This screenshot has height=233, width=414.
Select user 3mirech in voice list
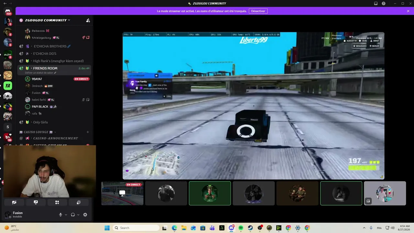click(x=57, y=86)
